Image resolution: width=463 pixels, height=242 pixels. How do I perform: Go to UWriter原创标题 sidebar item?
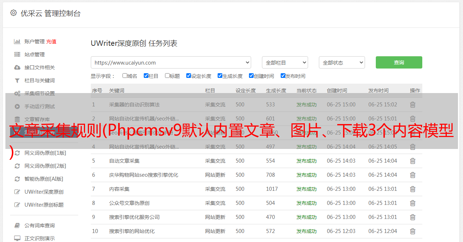pos(44,205)
